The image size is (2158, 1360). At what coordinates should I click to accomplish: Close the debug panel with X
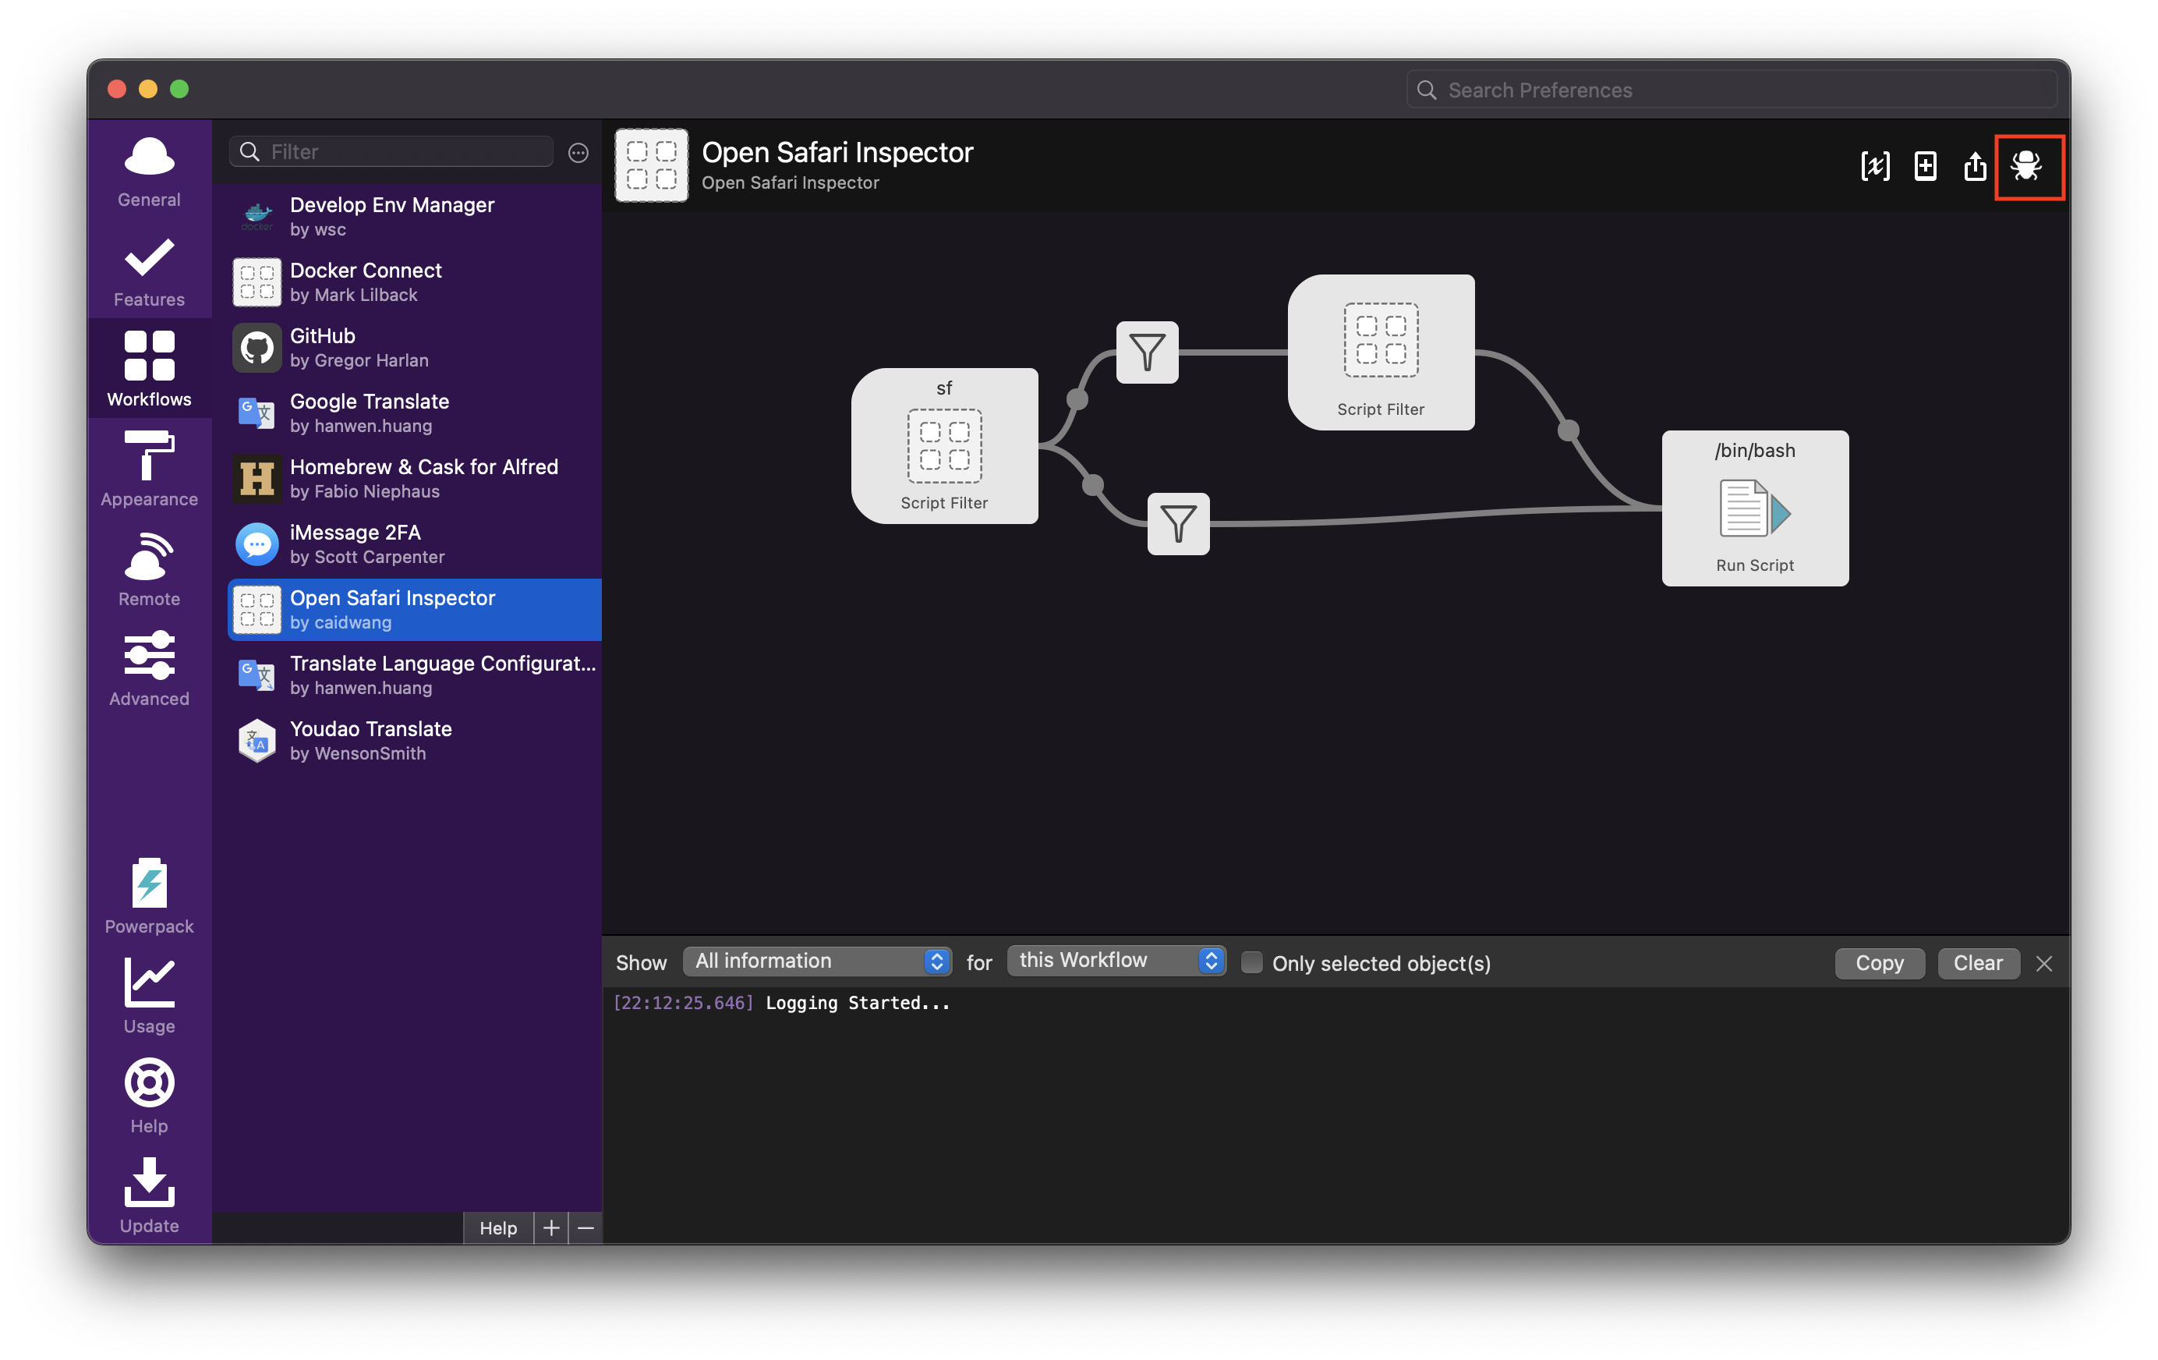(x=2044, y=963)
